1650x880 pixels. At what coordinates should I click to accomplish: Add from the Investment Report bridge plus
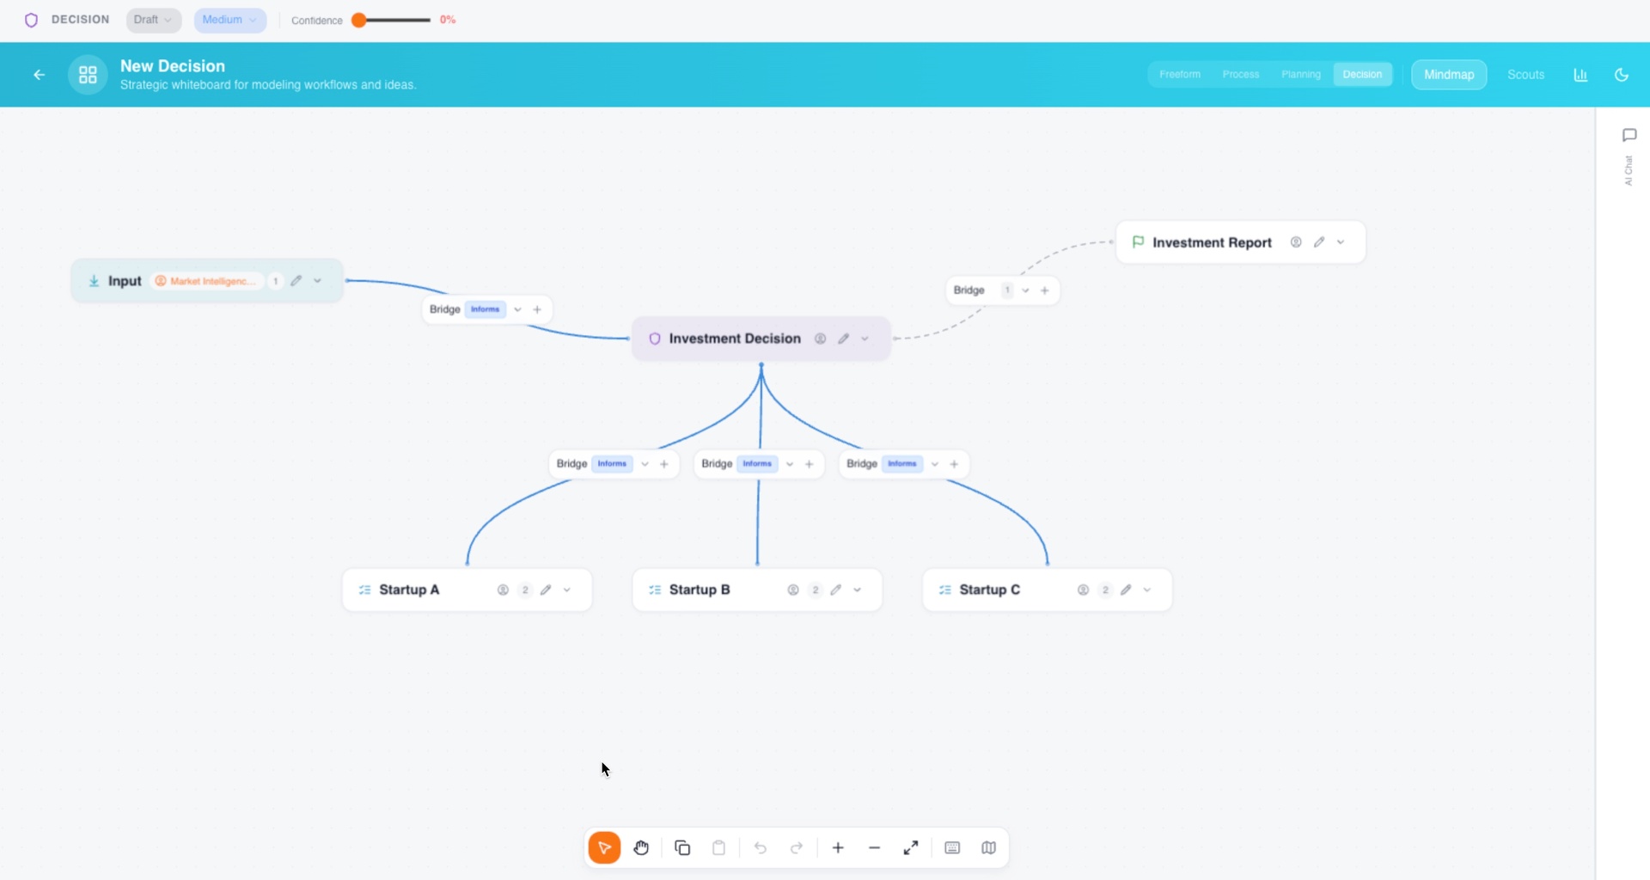pos(1045,290)
